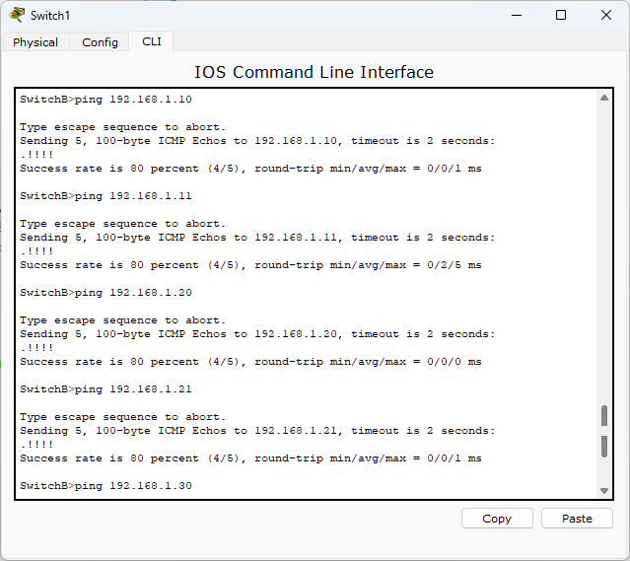Viewport: 630px width, 561px height.
Task: Maximize the Switch1 window
Action: tap(561, 15)
